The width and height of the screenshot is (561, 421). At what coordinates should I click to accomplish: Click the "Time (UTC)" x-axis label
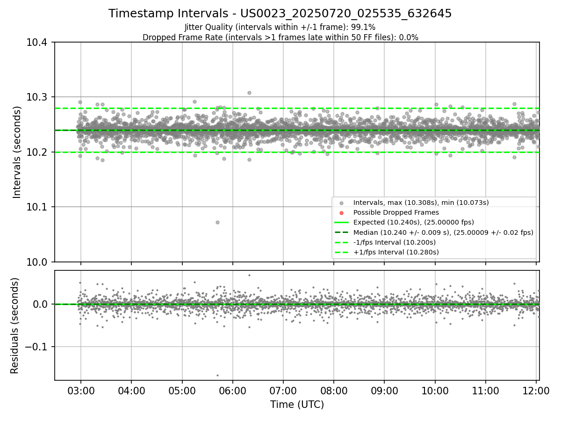[x=297, y=405]
